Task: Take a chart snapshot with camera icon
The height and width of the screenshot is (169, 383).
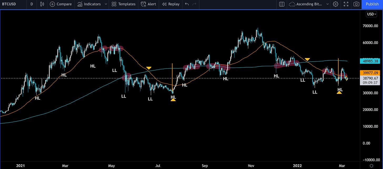Action: [x=356, y=4]
